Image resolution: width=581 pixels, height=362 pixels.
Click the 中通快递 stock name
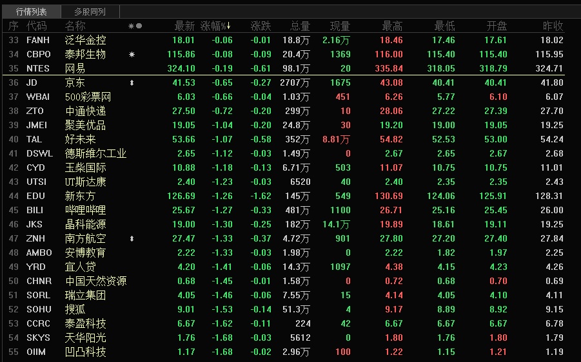85,111
